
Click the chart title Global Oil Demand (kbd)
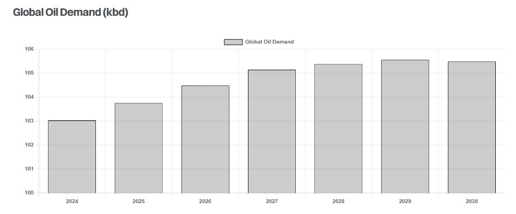coord(70,13)
